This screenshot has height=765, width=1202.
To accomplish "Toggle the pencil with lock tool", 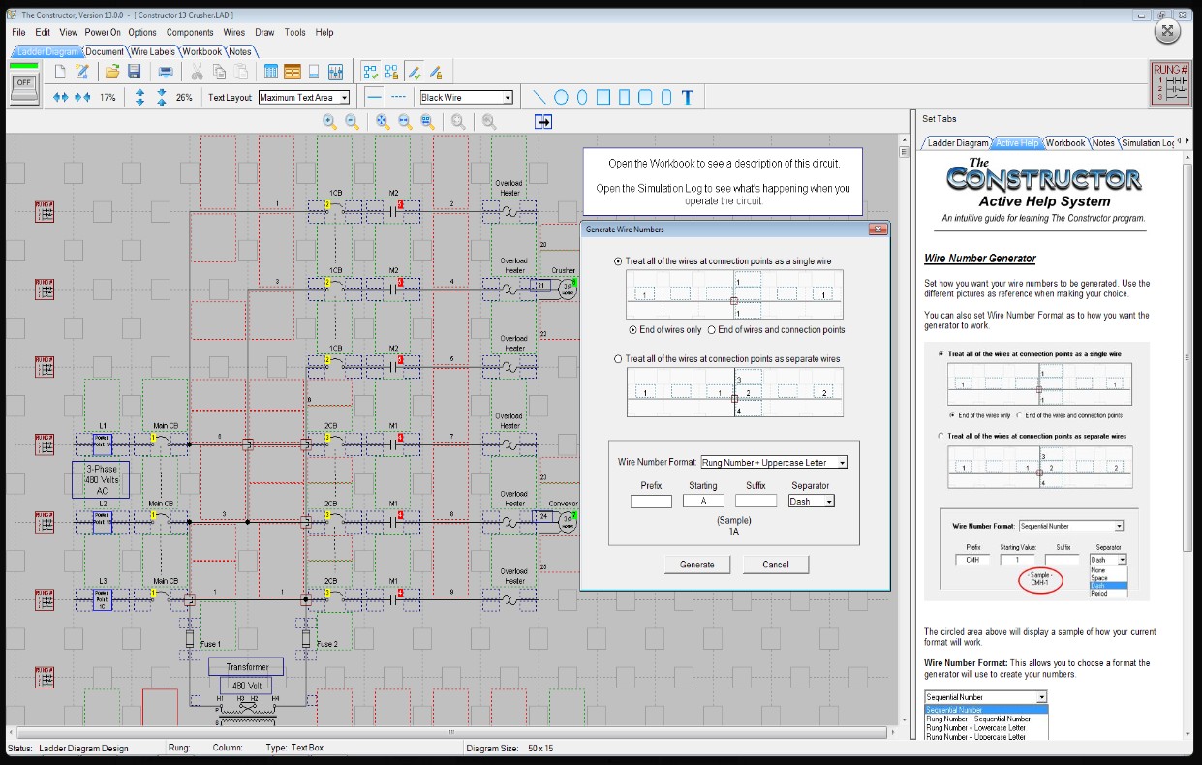I will [436, 72].
